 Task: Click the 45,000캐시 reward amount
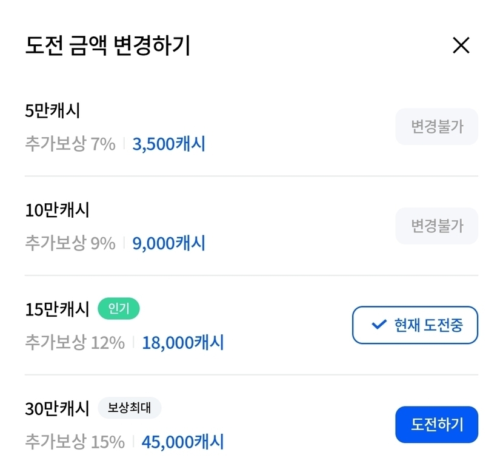(183, 442)
